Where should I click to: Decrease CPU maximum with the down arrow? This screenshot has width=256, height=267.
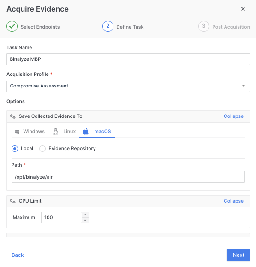pyautogui.click(x=85, y=221)
